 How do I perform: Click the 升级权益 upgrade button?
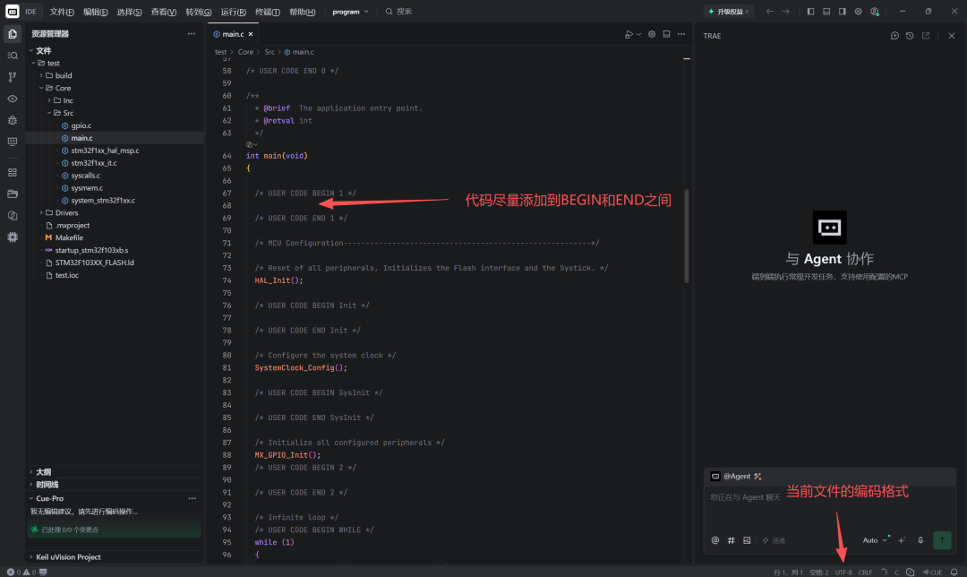(728, 12)
